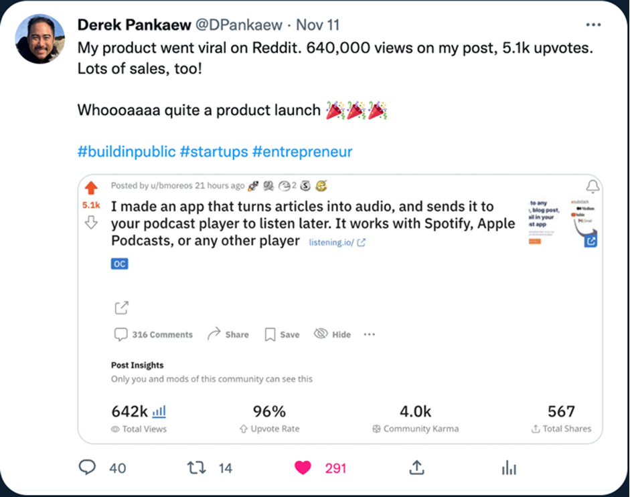Viewport: 630px width, 497px height.
Task: Expand Reddit post more options ellipsis
Action: 369,334
